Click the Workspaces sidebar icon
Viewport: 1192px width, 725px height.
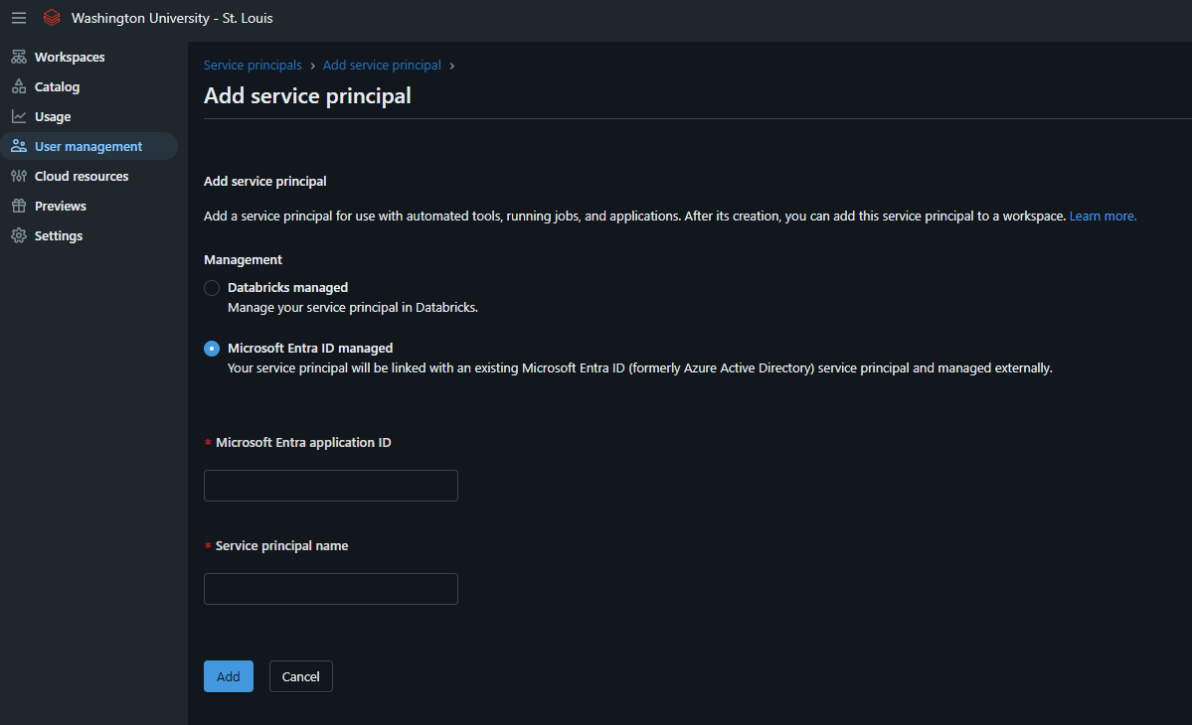point(19,57)
